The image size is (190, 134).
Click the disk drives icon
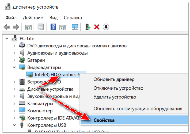pyautogui.click(x=22, y=90)
